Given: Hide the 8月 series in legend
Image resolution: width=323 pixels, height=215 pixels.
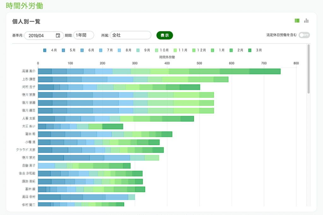Looking at the screenshot, I should [119, 50].
